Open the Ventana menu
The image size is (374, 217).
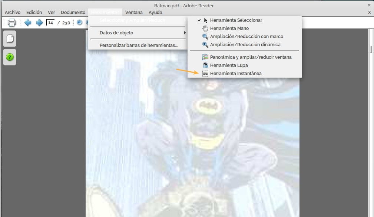[134, 12]
